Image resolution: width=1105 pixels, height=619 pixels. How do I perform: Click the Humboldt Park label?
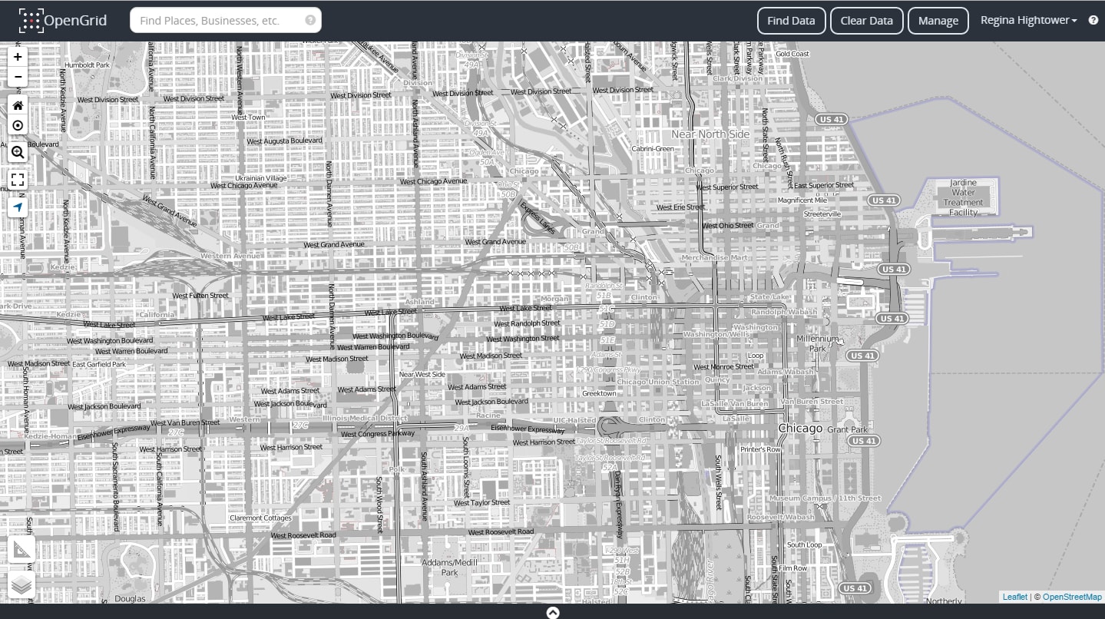pyautogui.click(x=88, y=65)
